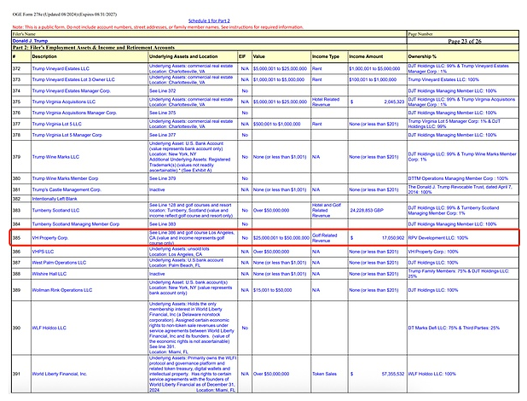
Task: Click 'VH Property Corp.: 100%' ownership
Action: pos(433,252)
